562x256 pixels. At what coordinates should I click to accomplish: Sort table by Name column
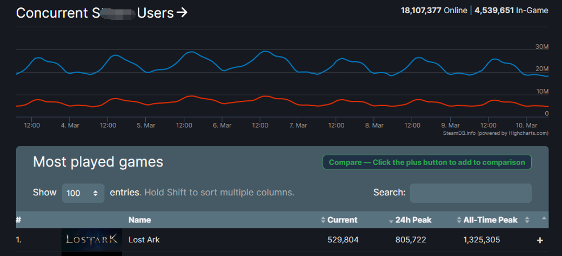(140, 220)
